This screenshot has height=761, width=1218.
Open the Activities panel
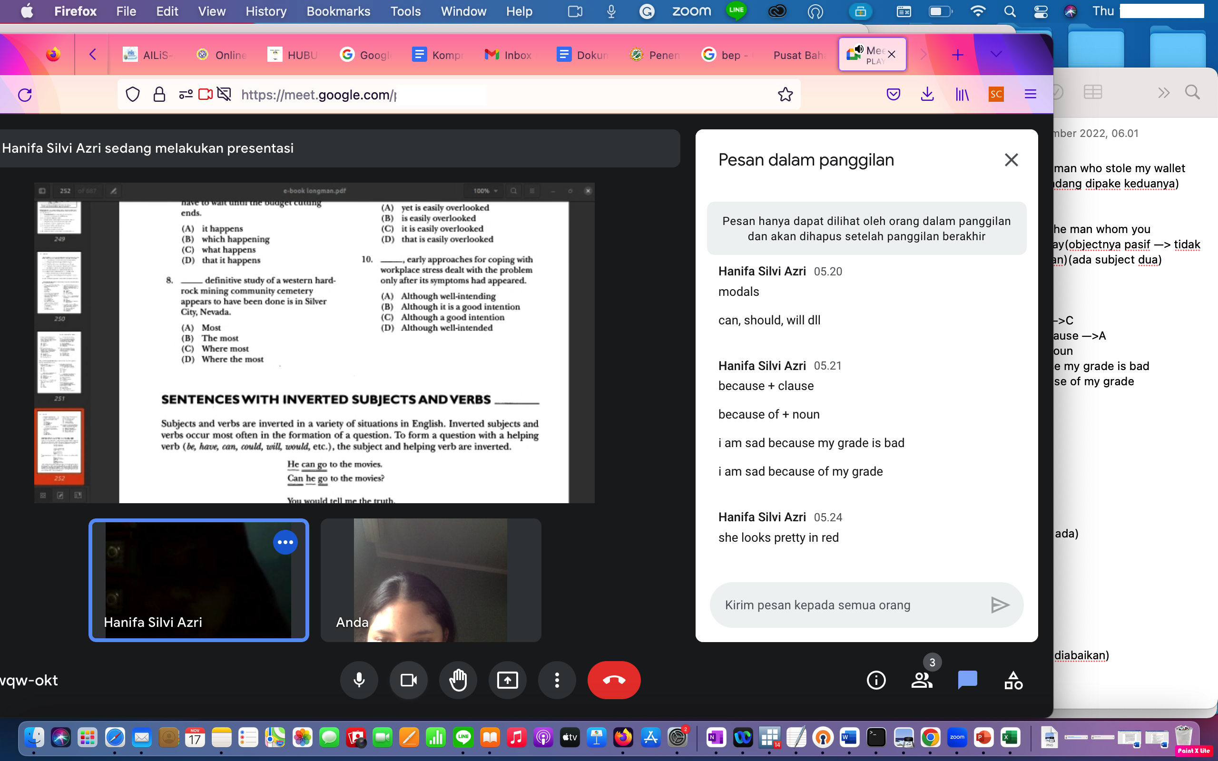pyautogui.click(x=1012, y=680)
